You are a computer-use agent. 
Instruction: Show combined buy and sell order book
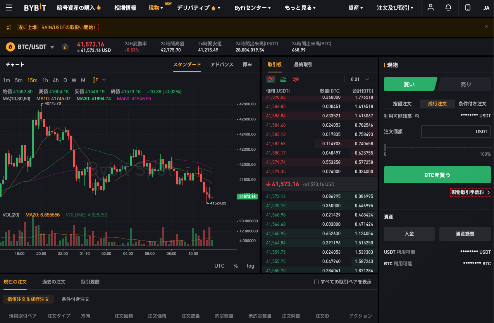[x=271, y=79]
